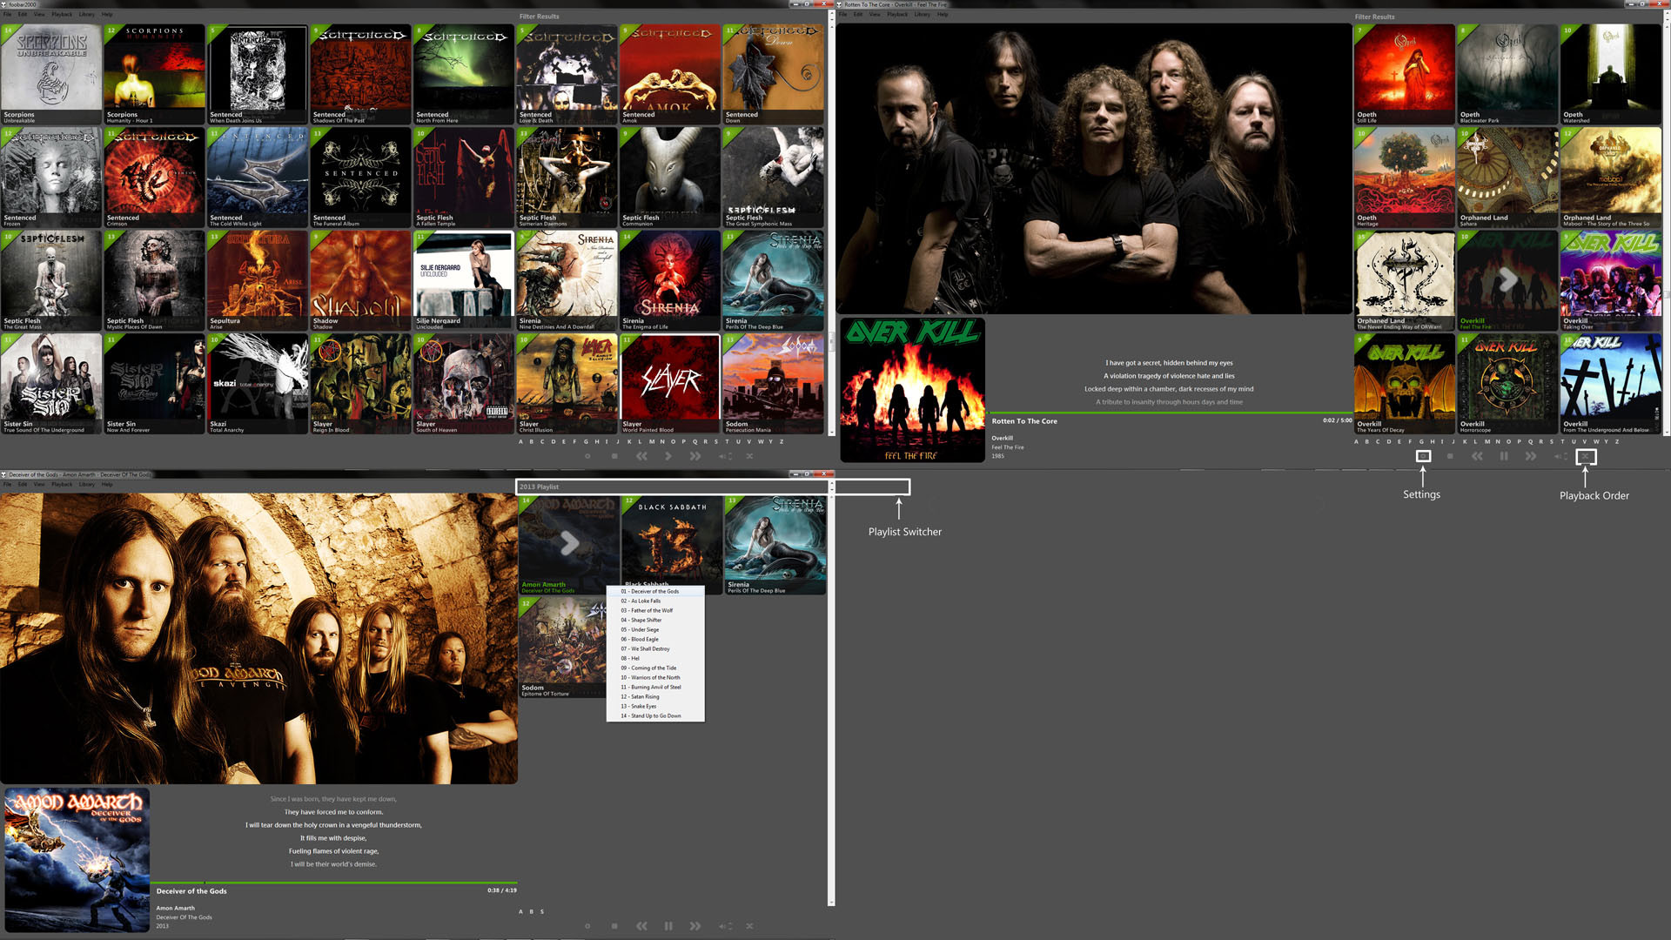Seek on Rotten To The Core progress bar
Image resolution: width=1671 pixels, height=940 pixels.
(1171, 413)
